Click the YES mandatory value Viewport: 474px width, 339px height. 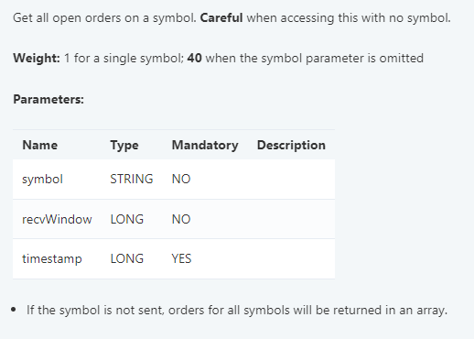coord(181,259)
